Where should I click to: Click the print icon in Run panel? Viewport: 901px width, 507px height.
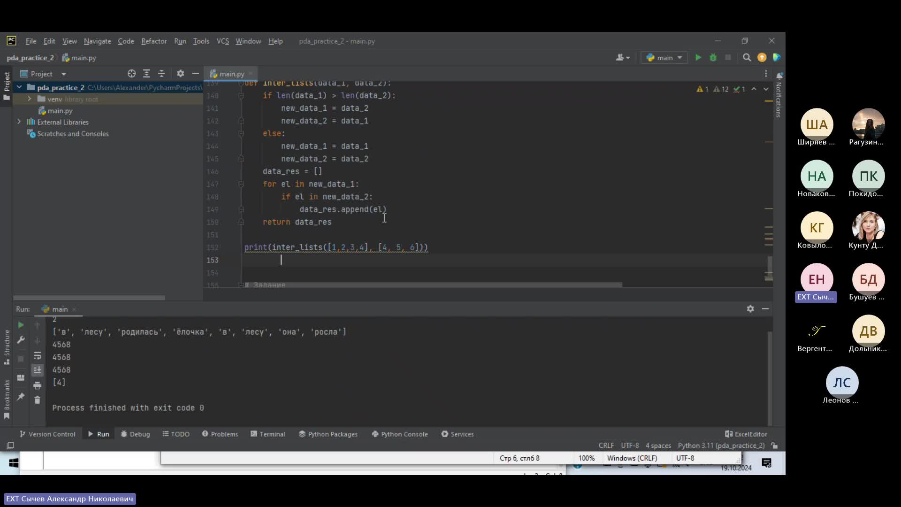point(38,385)
